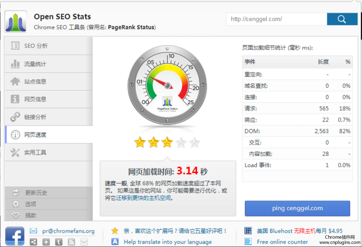Viewport: 362px width, 247px height.
Task: Click the 请求 value 565
Action: click(x=324, y=108)
